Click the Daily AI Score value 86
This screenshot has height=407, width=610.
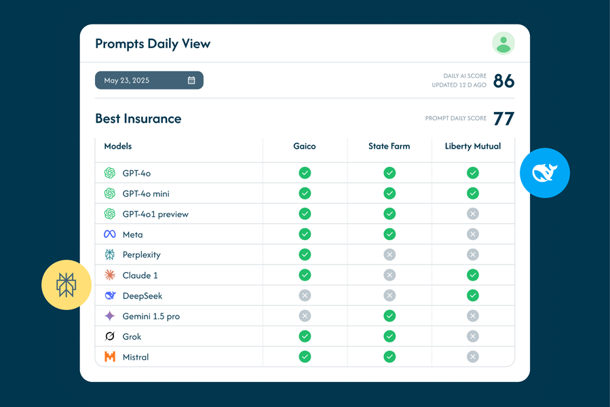503,81
